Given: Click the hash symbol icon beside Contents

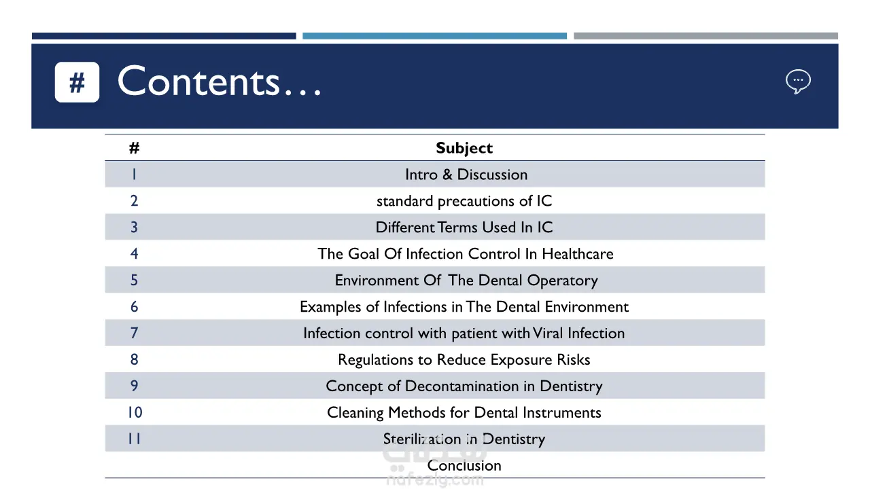Looking at the screenshot, I should tap(77, 82).
